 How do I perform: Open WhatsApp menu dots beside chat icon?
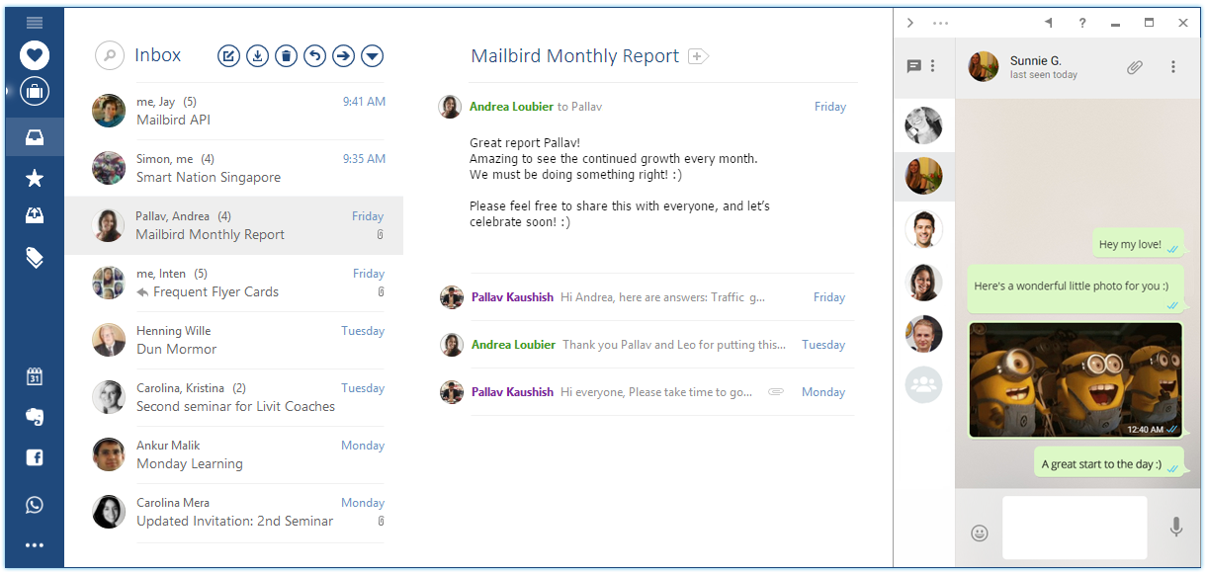(x=933, y=66)
